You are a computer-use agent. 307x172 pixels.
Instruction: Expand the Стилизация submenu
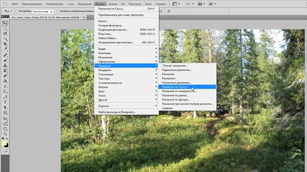pyautogui.click(x=126, y=75)
